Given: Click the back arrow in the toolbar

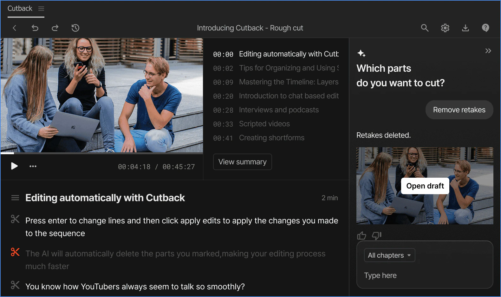Looking at the screenshot, I should coord(15,28).
